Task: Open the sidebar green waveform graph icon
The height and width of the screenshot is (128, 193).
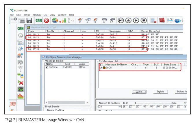Action: coord(21,90)
